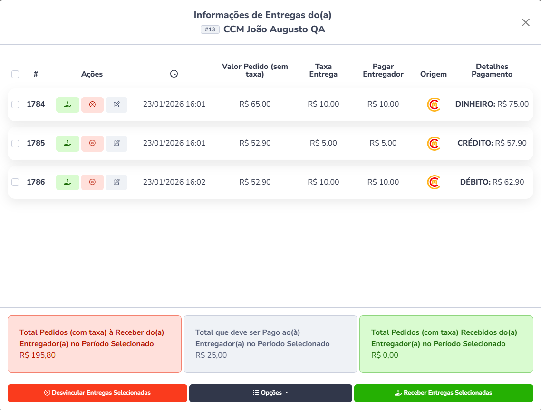Click Receber Entregas Selecionadas button
Viewport: 541px width, 410px height.
[x=444, y=393]
